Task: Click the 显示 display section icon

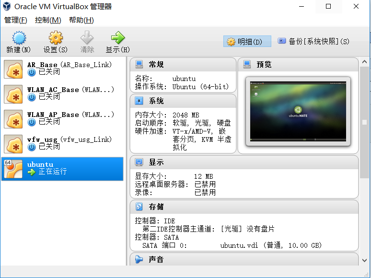Action: pos(139,162)
